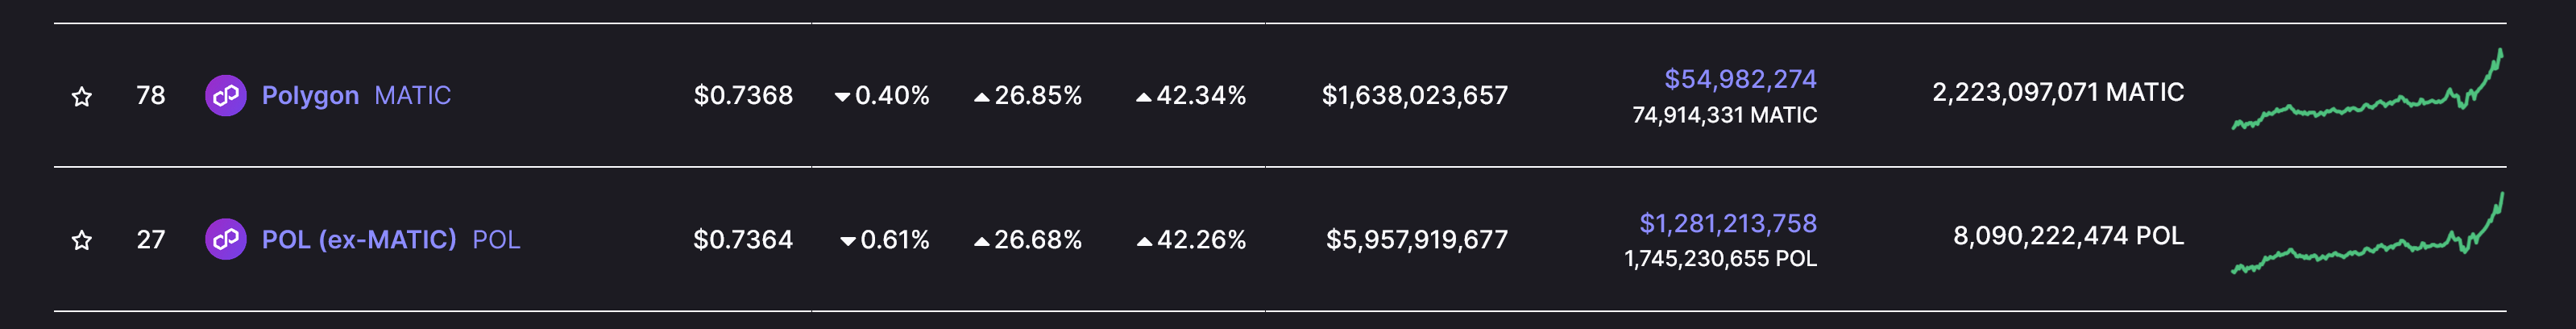Click Polygon price $0.7368
The height and width of the screenshot is (329, 2576).
tap(743, 96)
